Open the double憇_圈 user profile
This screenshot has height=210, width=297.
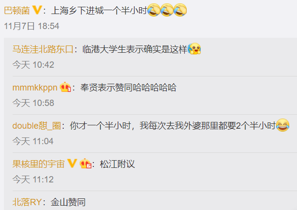[x=36, y=126]
